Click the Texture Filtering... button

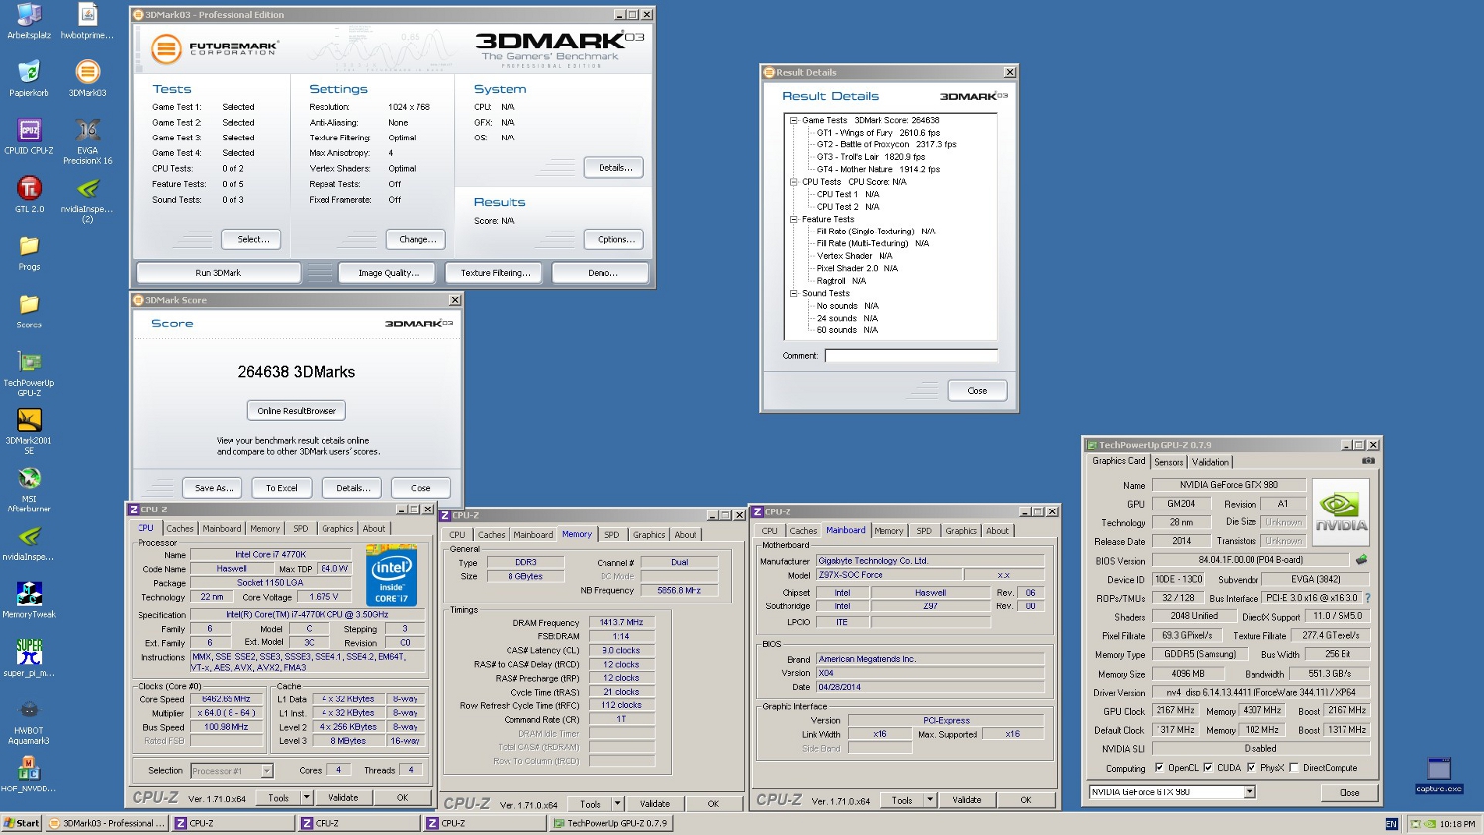496,273
